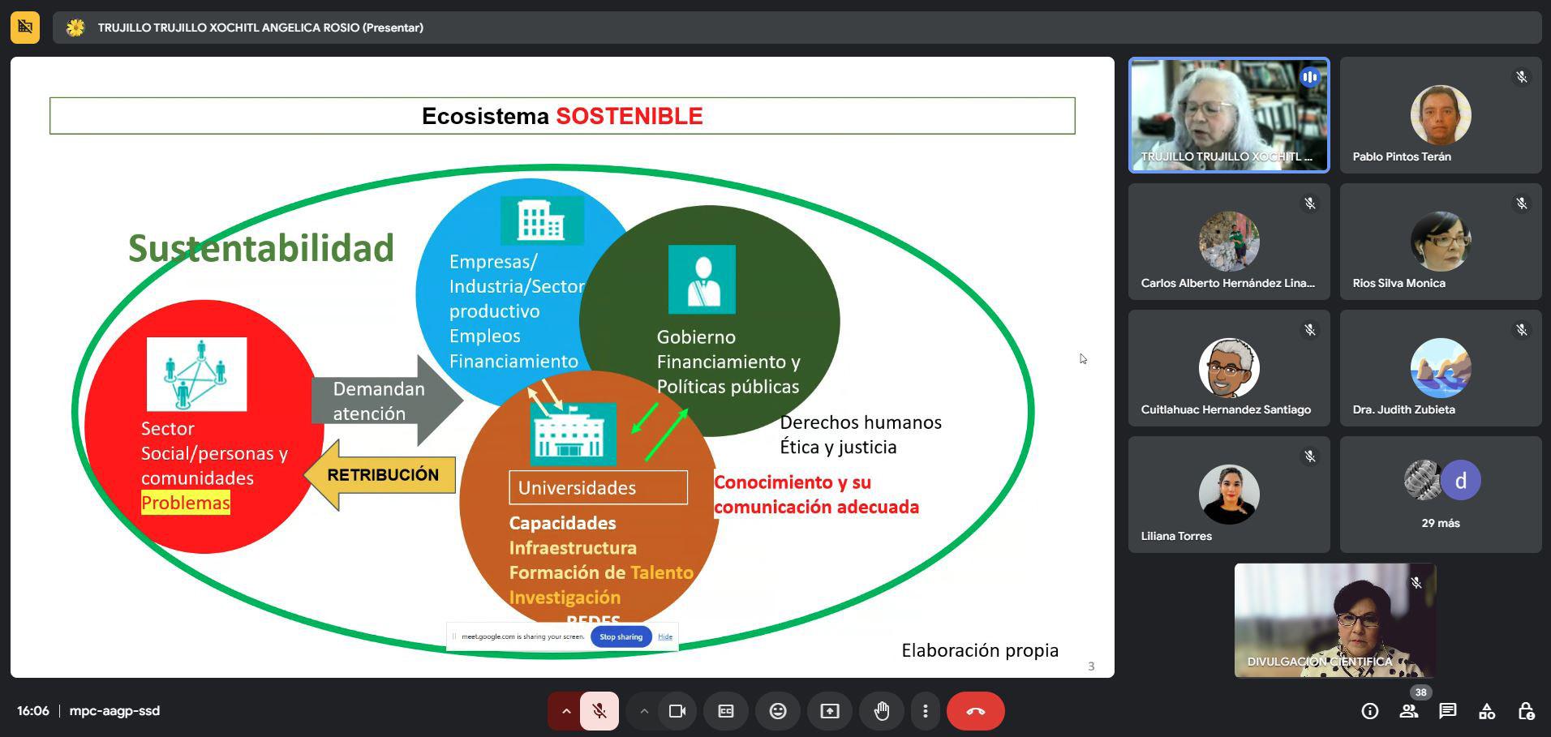Viewport: 1551px width, 737px height.
Task: Click muted mic icon on Cuitlahuac tile
Action: point(1310,330)
